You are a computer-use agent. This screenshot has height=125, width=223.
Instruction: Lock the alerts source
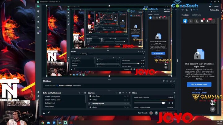point(125,107)
